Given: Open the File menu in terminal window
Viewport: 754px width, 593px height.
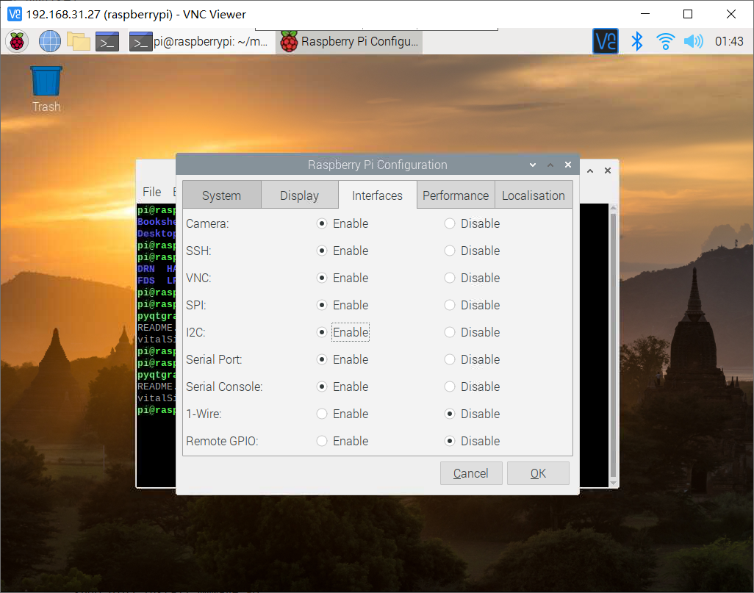Looking at the screenshot, I should coord(151,192).
